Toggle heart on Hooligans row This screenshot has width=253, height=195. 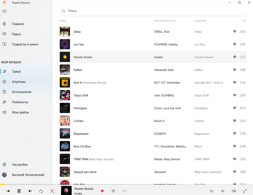[x=235, y=108]
